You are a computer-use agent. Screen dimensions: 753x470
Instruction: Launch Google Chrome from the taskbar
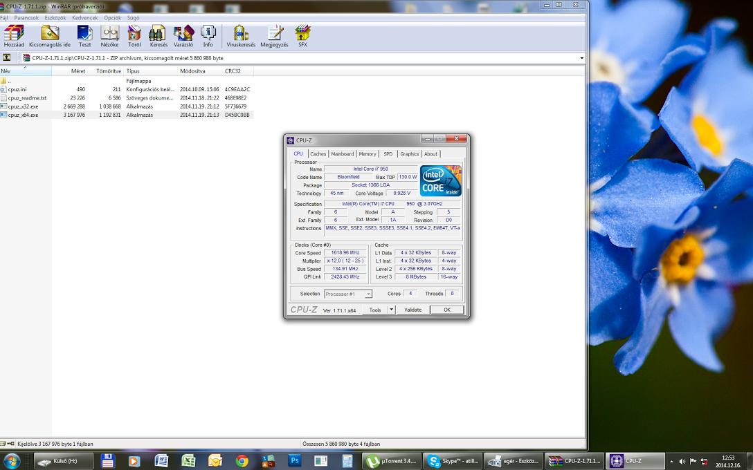point(242,462)
